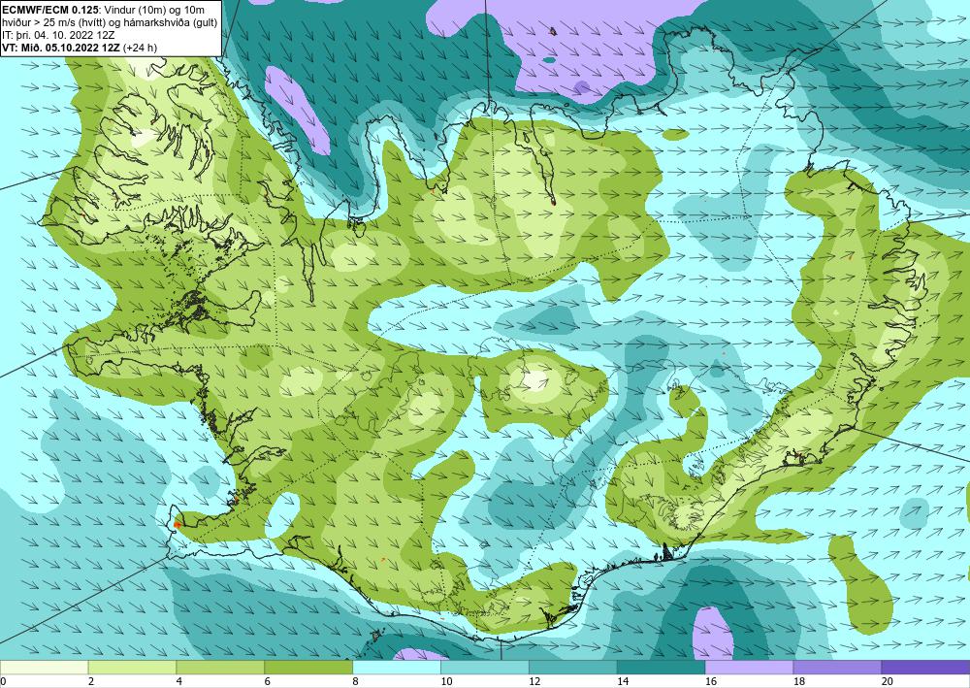Click the legend scale label '0'
Viewport: 970px width, 688px height.
click(x=3, y=681)
